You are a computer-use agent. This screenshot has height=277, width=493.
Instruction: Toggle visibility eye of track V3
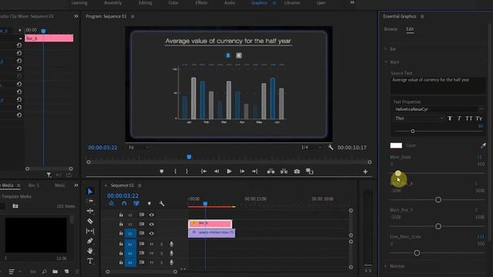pyautogui.click(x=152, y=215)
